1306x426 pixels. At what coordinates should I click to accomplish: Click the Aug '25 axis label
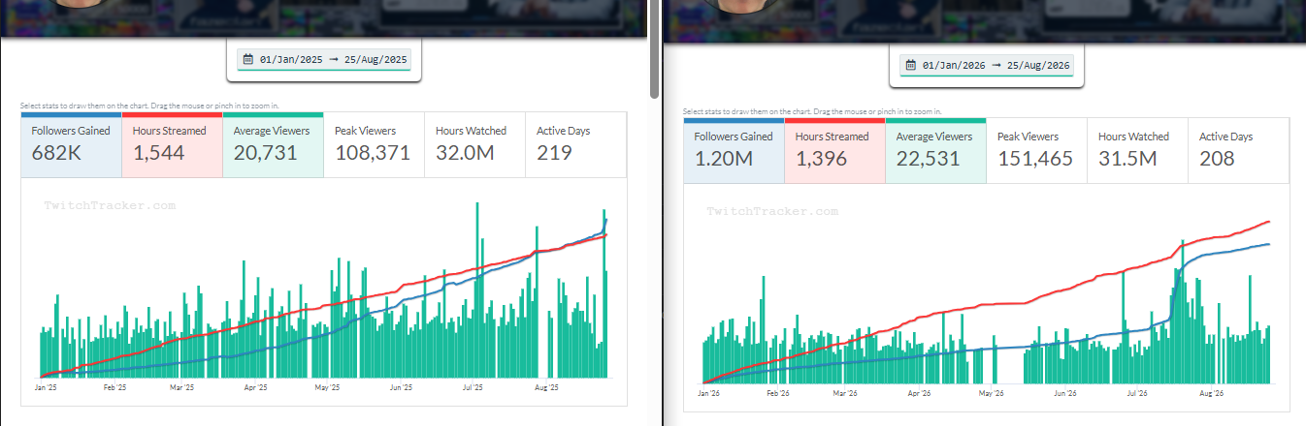548,387
